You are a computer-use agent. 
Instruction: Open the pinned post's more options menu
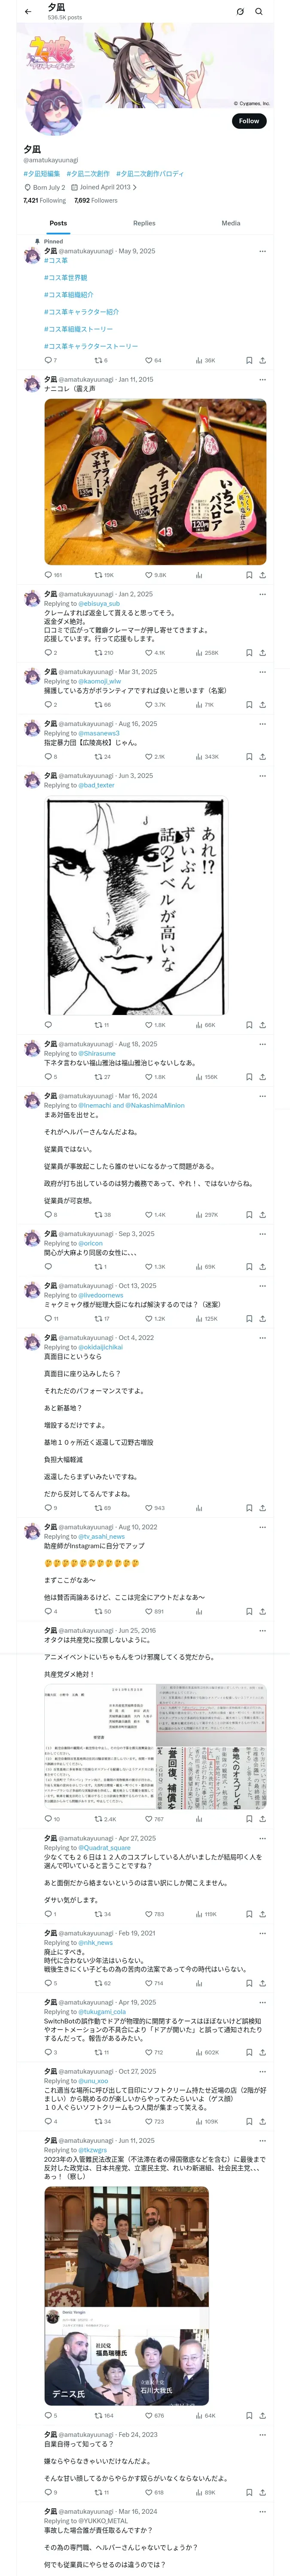[262, 252]
